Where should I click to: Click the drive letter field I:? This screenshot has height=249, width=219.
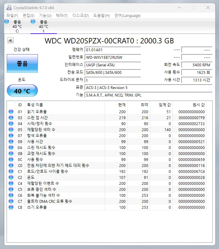[113, 80]
